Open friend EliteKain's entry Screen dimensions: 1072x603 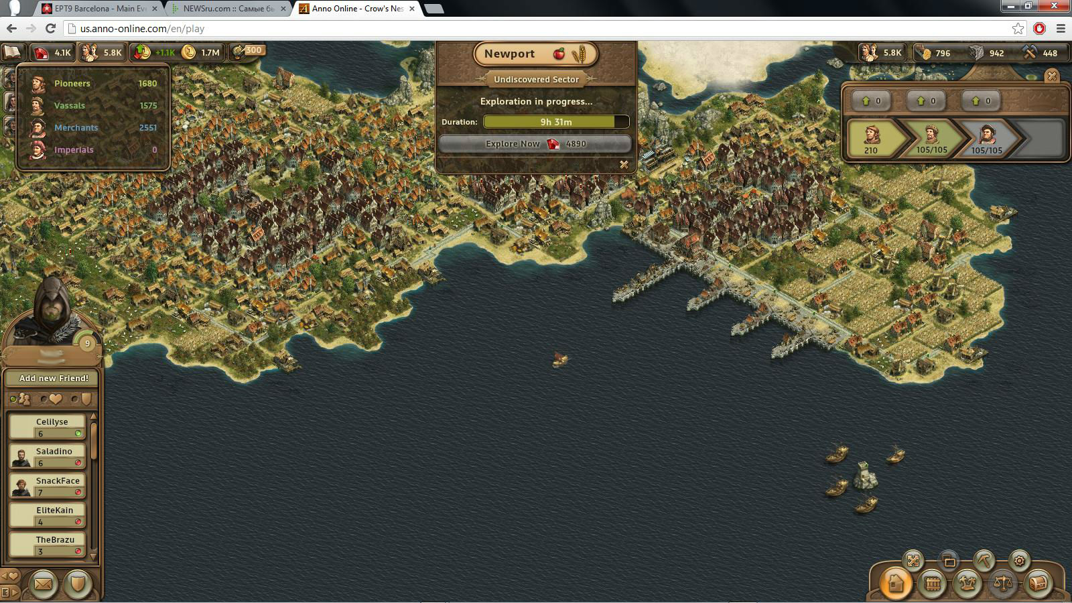click(x=48, y=515)
